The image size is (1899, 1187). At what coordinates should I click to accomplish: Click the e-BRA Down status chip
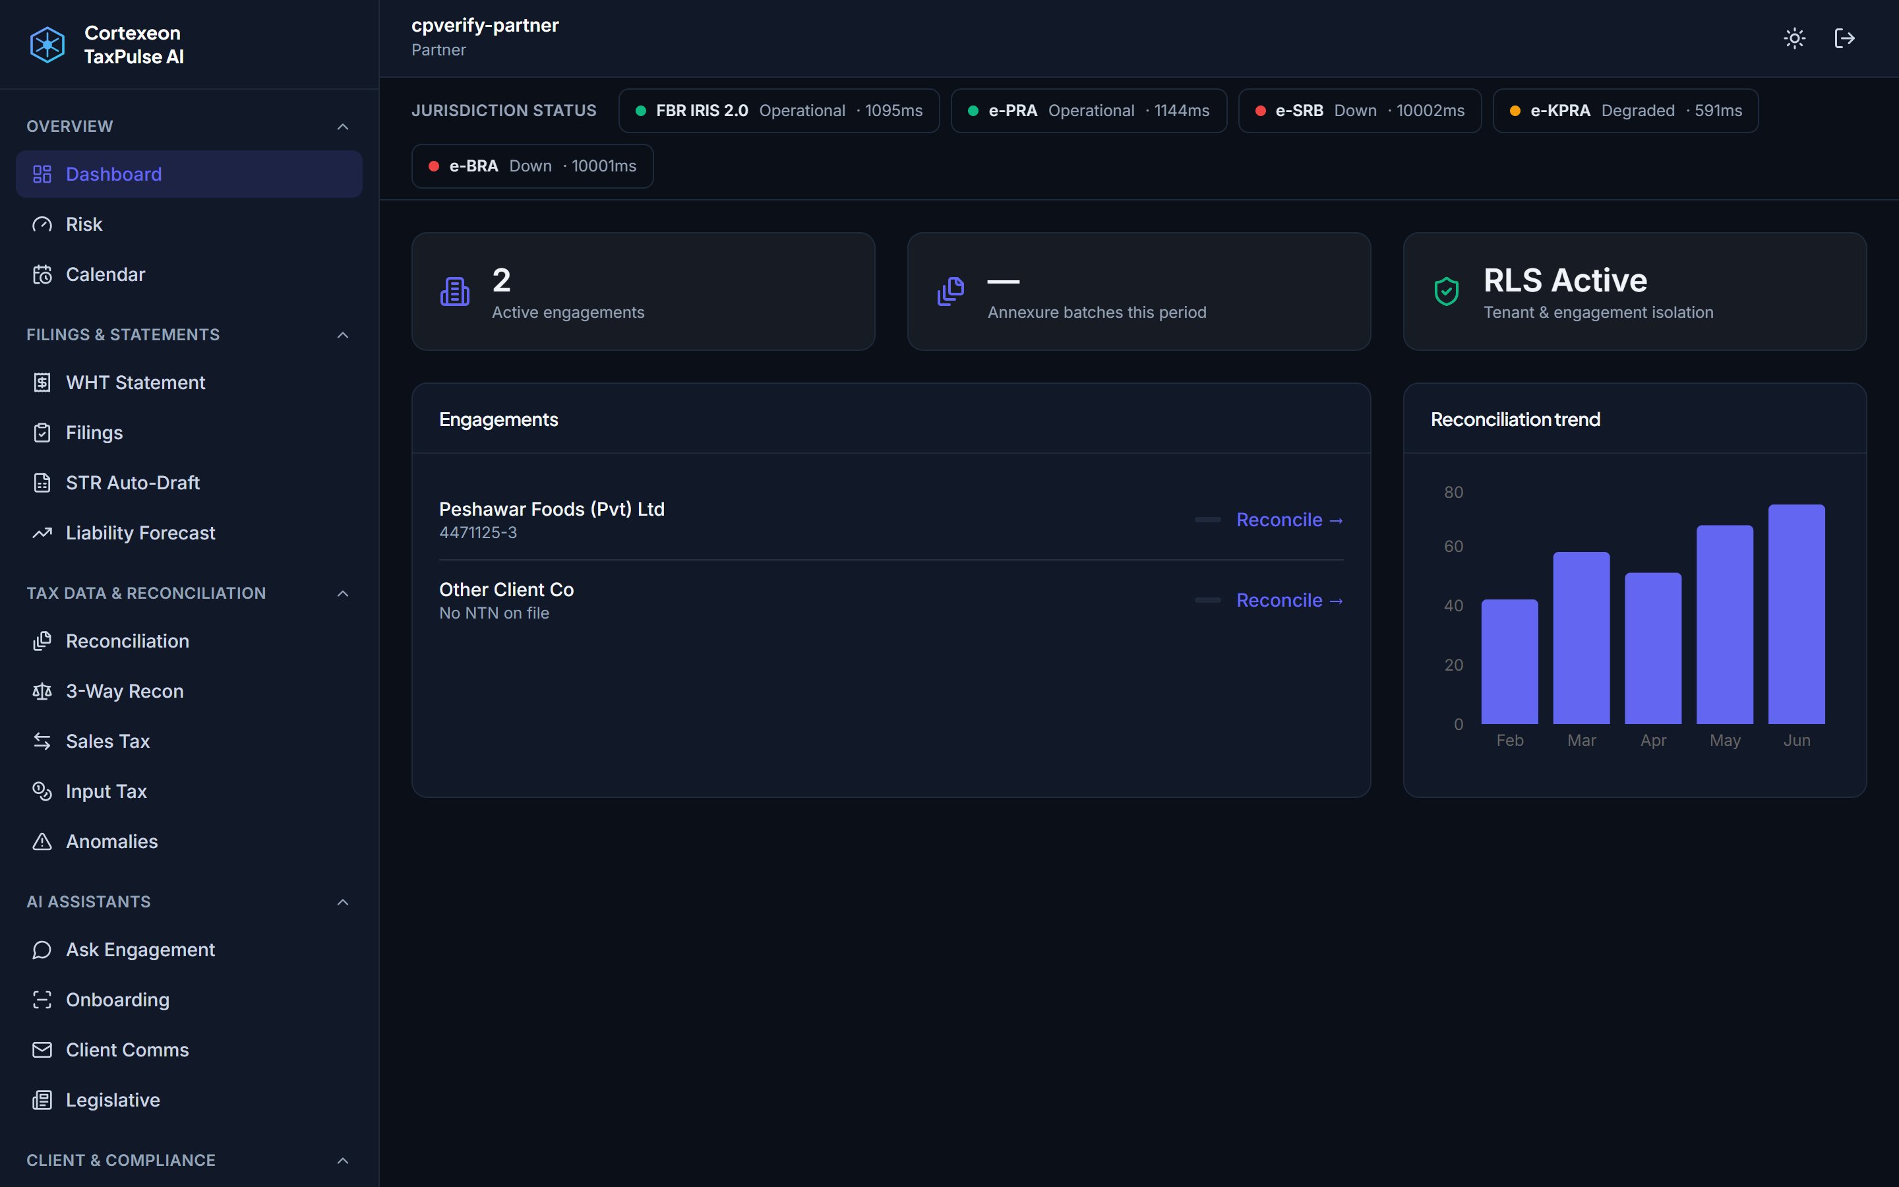pos(532,166)
